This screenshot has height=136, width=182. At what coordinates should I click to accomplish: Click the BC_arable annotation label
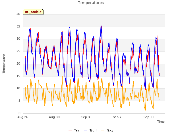(x=33, y=12)
